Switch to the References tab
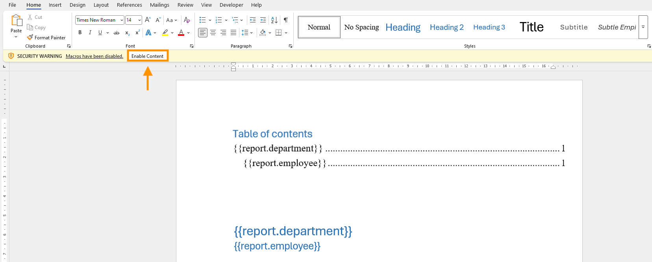The image size is (652, 262). click(x=130, y=5)
